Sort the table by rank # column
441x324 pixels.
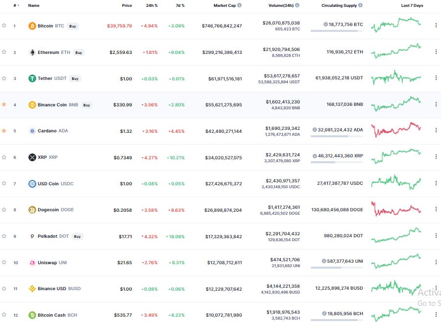(16, 5)
